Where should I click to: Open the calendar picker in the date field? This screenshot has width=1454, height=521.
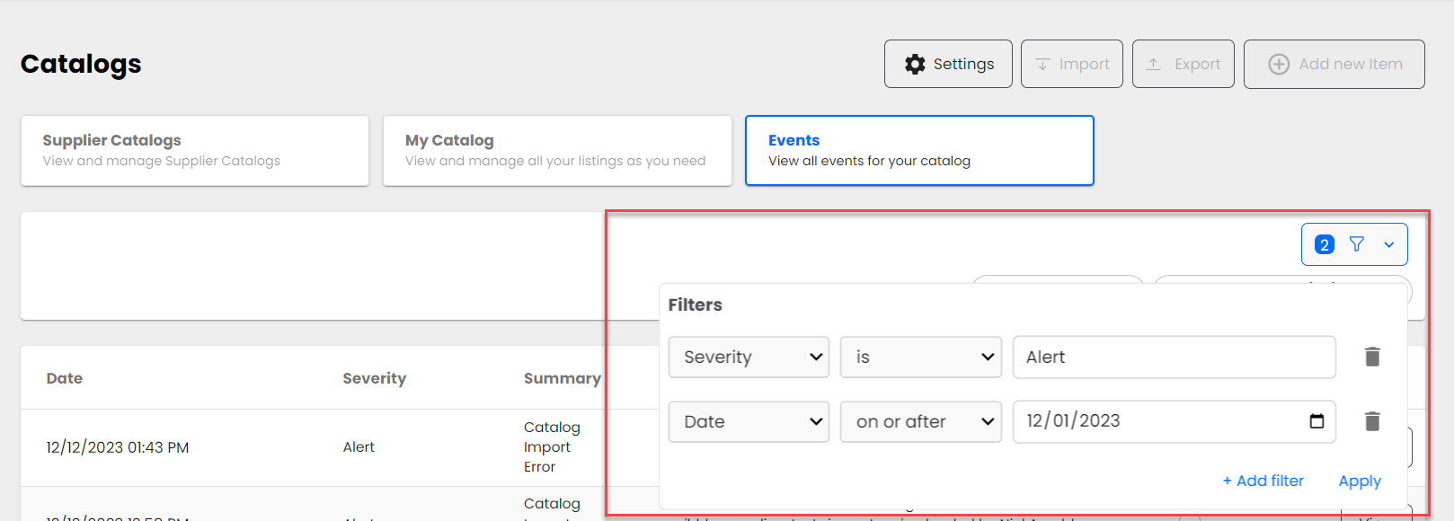(x=1317, y=421)
